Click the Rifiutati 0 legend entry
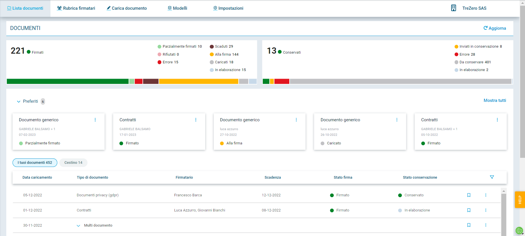Viewport: 525px width, 236px height. [x=168, y=55]
